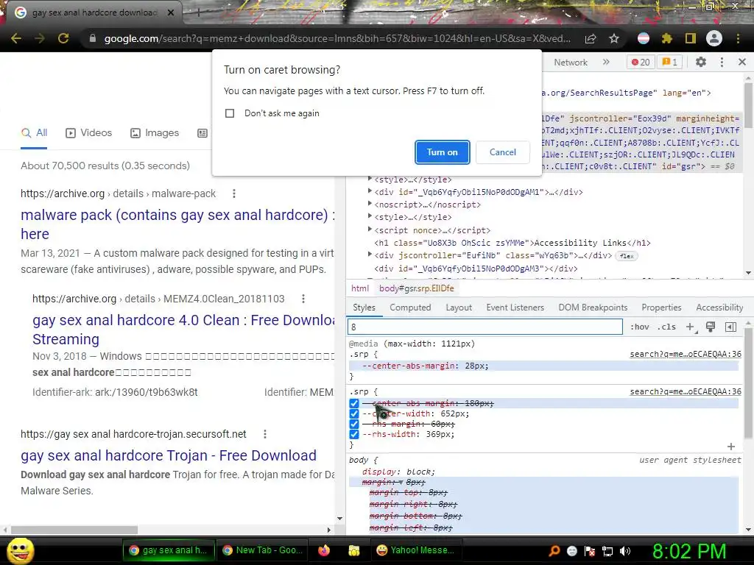754x565 pixels.
Task: Click the page horizontal scrollbar
Action: tap(74, 530)
